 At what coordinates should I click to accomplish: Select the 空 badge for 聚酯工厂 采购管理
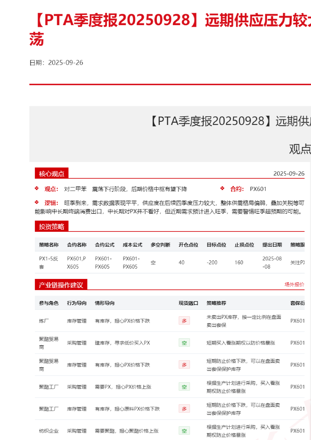tap(184, 387)
